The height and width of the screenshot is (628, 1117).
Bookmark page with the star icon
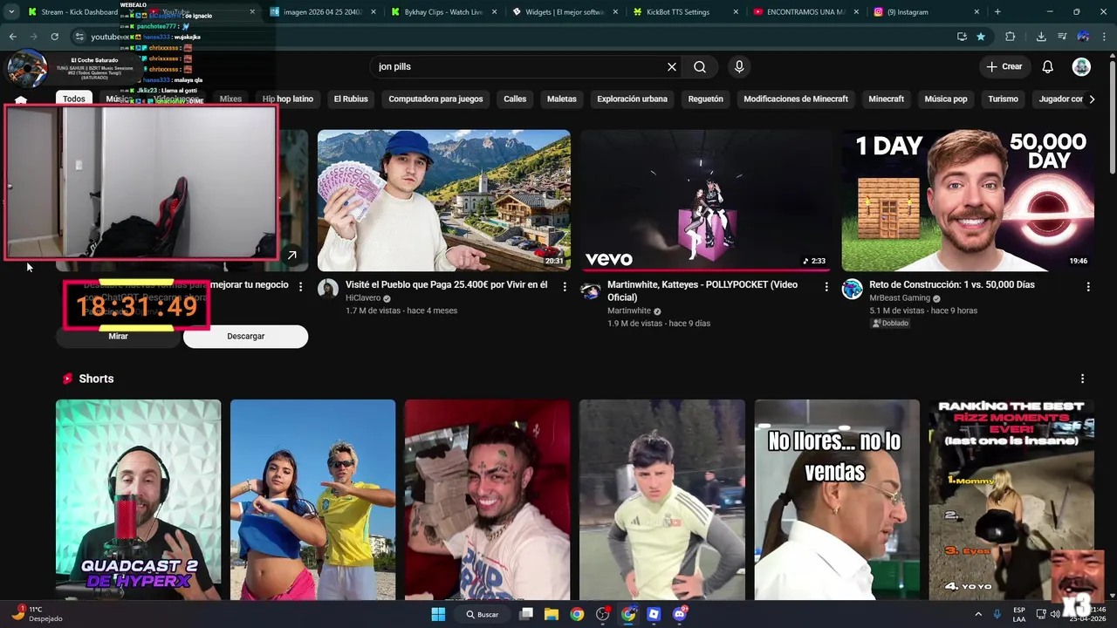click(x=981, y=37)
